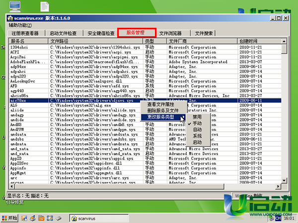Screen dimensions: 298x223
Task: Switch to the 服务管理 tab
Action: click(137, 33)
